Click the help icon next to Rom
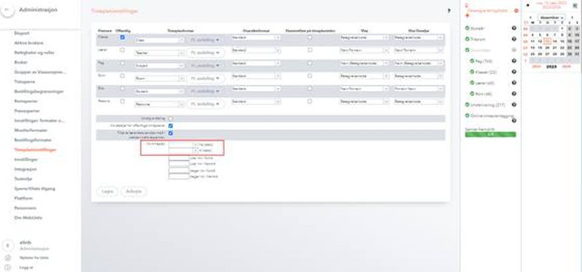 click(514, 94)
